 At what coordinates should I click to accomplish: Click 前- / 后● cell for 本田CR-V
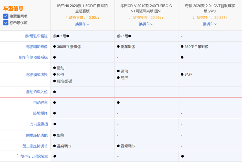(124, 36)
